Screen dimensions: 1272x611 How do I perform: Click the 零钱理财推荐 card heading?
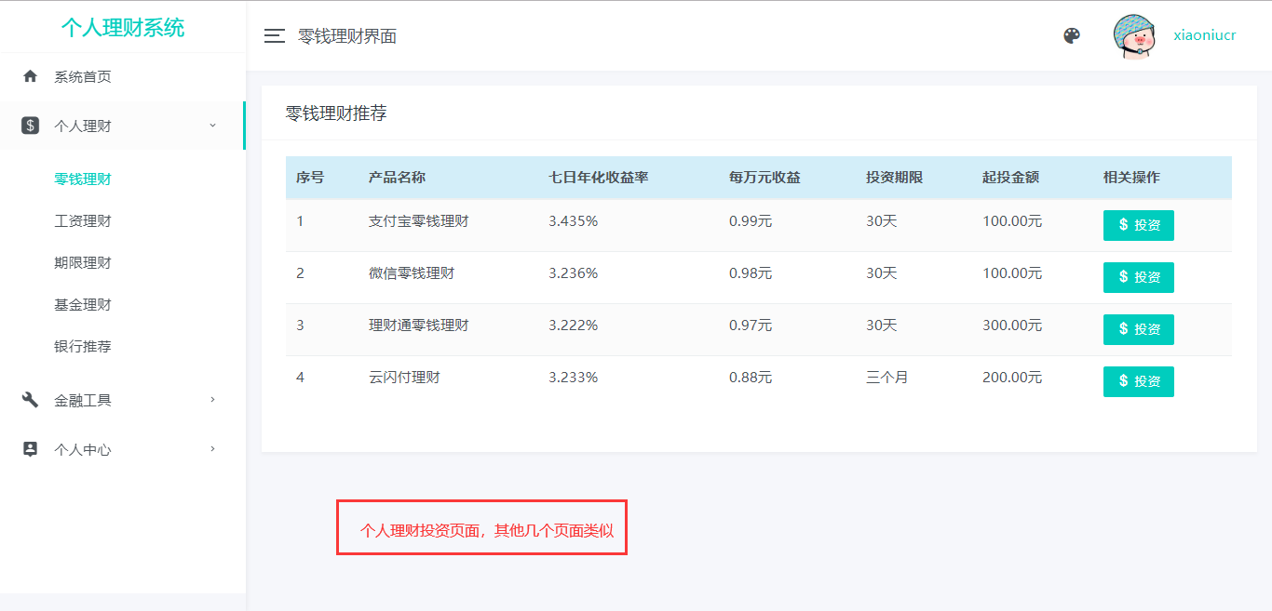coord(336,113)
